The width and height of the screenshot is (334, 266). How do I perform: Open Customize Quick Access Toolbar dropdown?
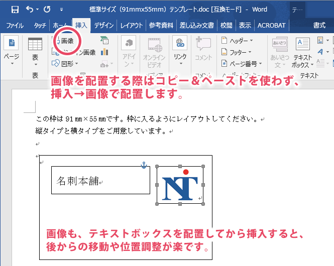[61, 10]
